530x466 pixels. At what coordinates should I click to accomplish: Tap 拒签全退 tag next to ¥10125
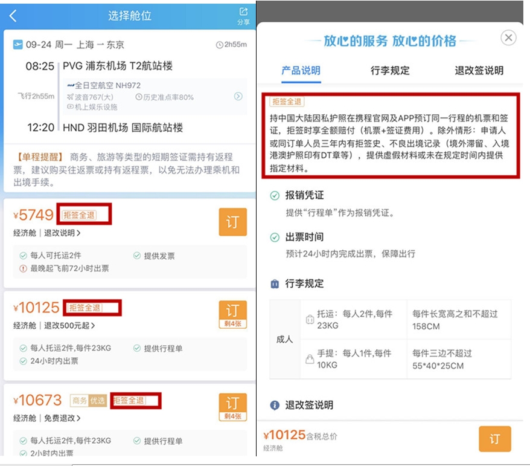pos(85,308)
